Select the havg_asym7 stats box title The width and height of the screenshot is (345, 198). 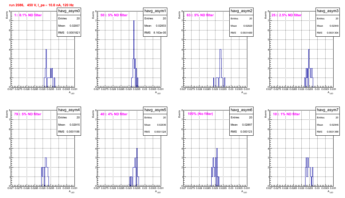(x=328, y=110)
